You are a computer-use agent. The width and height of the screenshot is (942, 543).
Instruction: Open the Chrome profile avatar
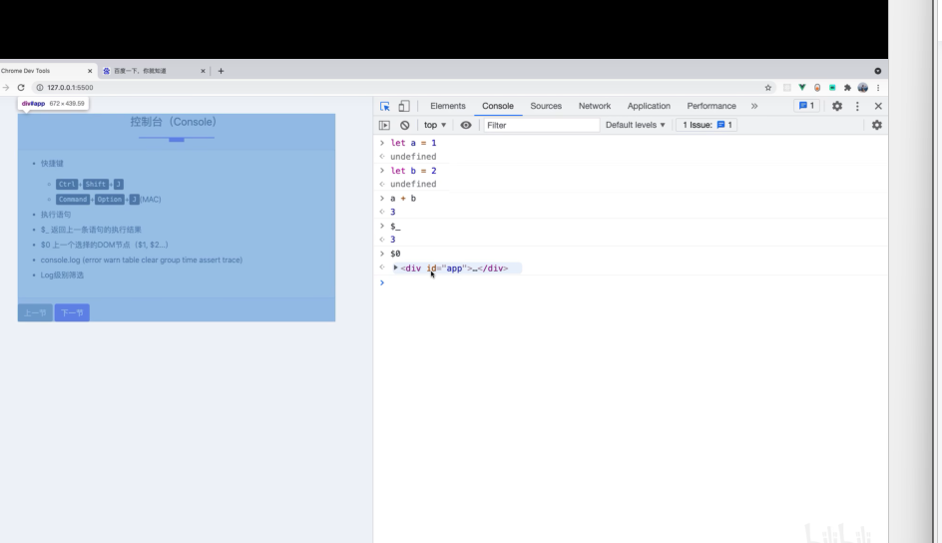point(863,88)
